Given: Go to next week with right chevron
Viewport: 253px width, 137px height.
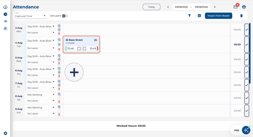Looking at the screenshot, I should (x=215, y=7).
